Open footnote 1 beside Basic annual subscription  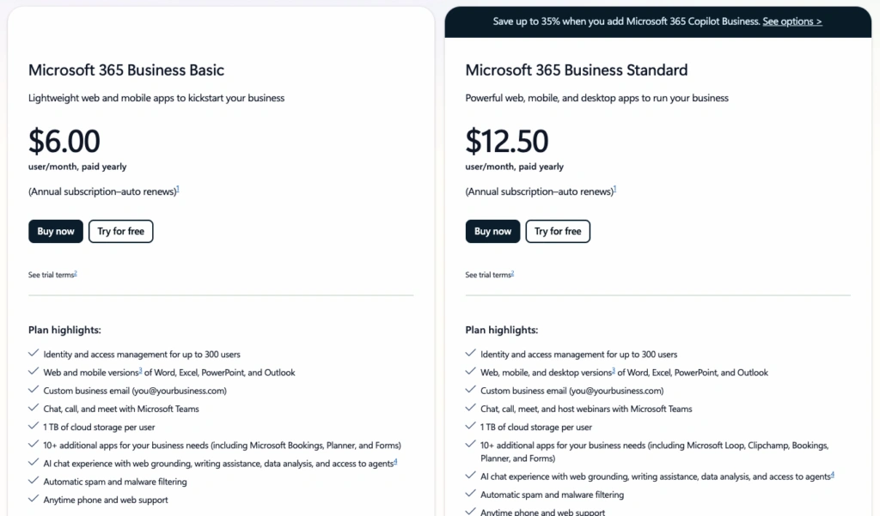tap(177, 189)
